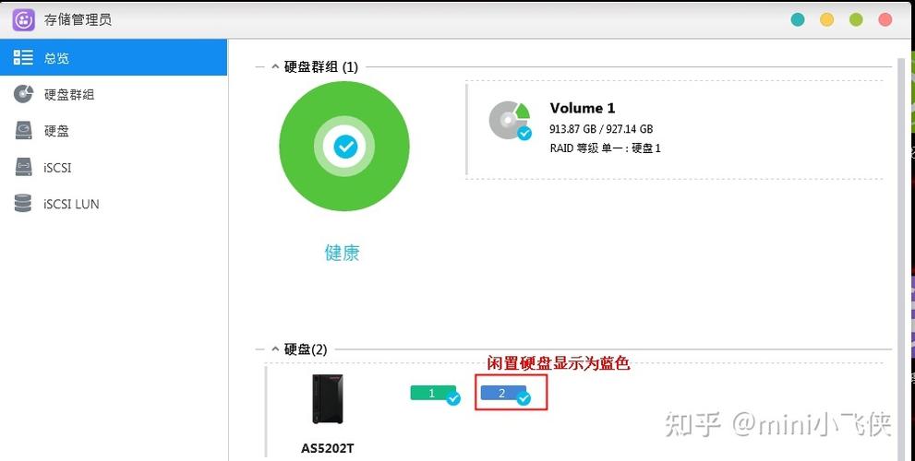Open the 硬盘 sidebar section
The width and height of the screenshot is (915, 461).
[x=114, y=131]
